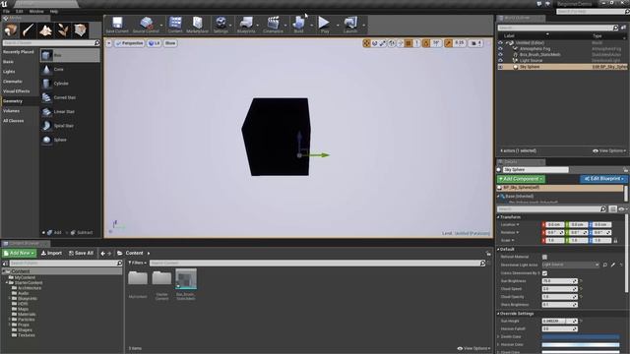Click the Horizon Color swatch

point(581,345)
